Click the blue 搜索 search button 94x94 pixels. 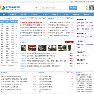[x=73, y=8]
